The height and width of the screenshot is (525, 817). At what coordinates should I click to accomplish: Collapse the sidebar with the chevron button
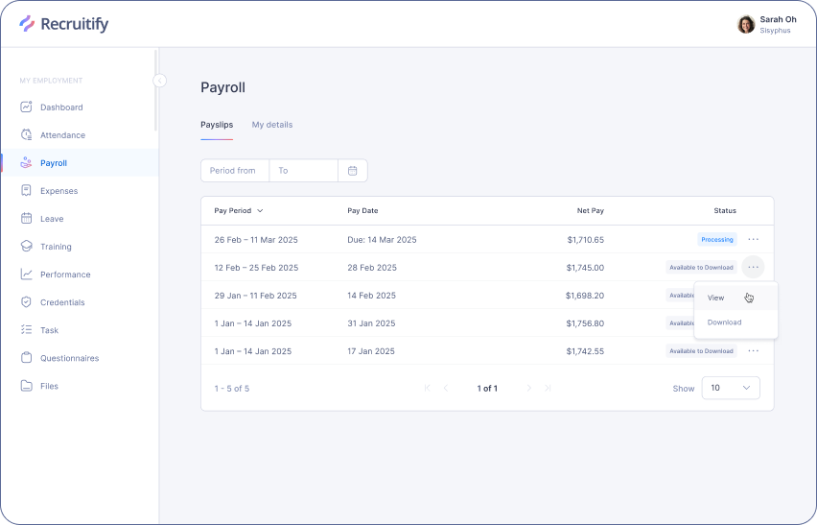tap(160, 81)
